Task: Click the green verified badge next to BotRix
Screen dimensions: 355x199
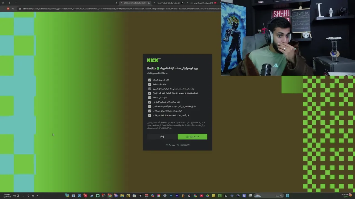Action: click(x=158, y=68)
